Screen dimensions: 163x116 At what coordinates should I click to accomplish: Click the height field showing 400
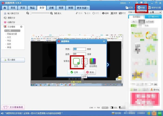tap(79, 54)
